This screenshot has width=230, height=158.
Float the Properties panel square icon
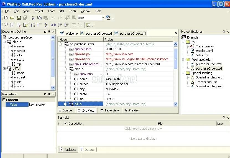click(x=45, y=94)
